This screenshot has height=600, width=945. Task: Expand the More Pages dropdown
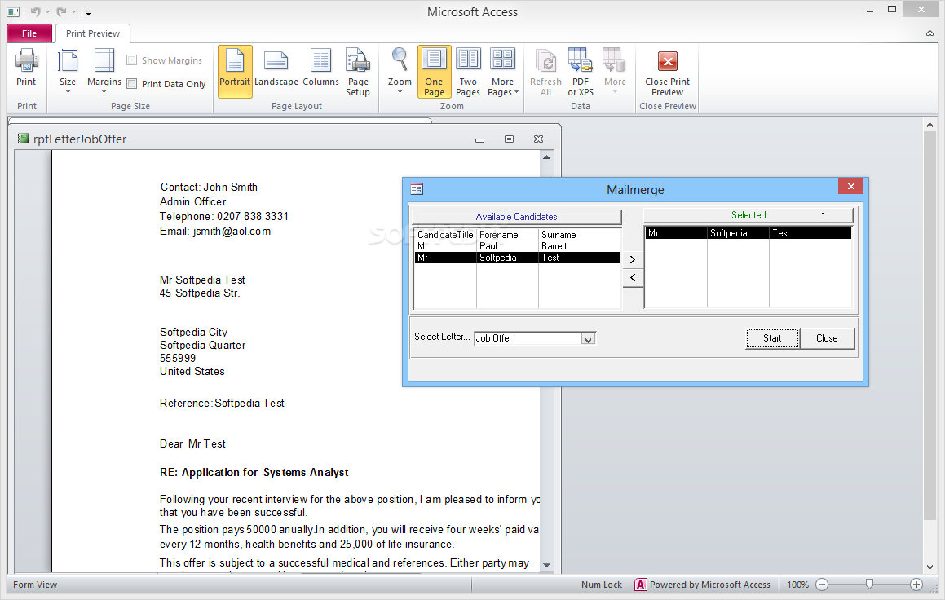click(x=502, y=73)
